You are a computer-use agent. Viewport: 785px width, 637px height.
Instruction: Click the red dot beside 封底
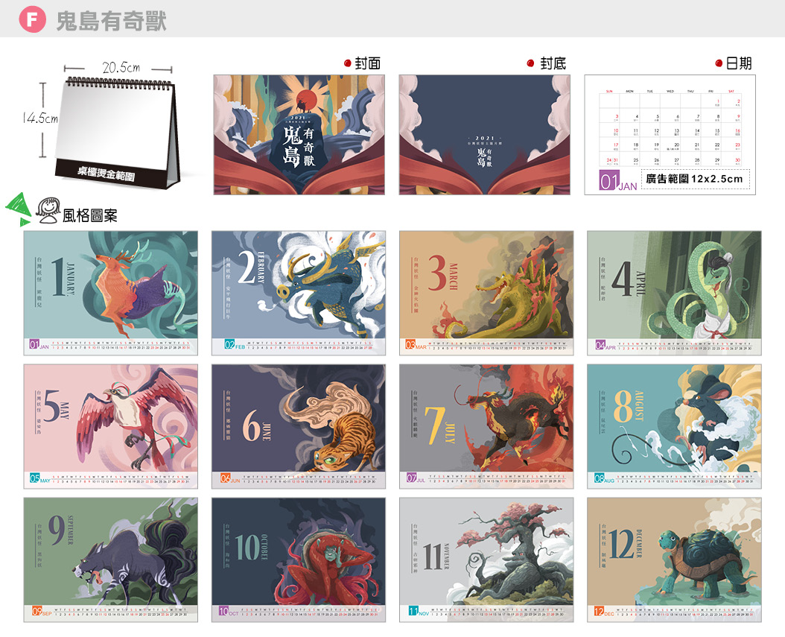click(x=531, y=63)
